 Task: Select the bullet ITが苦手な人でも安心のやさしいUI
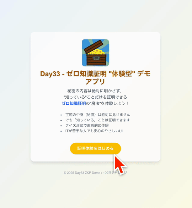pos(94,131)
